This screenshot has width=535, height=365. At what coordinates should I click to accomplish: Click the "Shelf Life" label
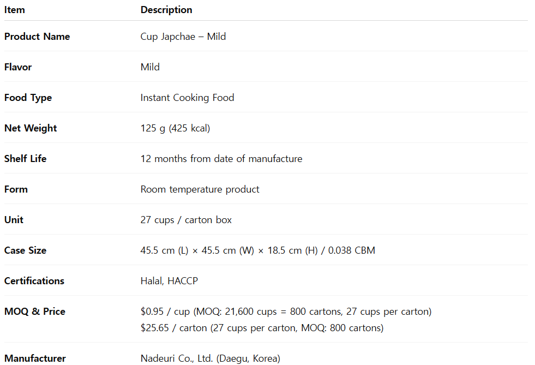(x=25, y=159)
